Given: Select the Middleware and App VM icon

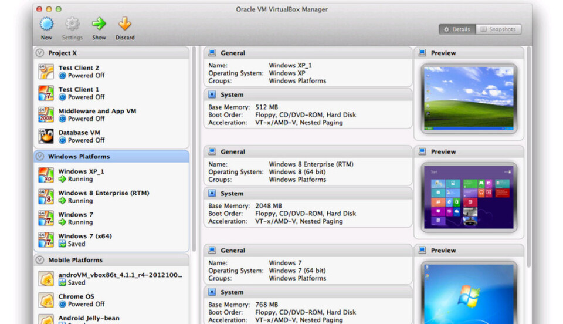Looking at the screenshot, I should tap(46, 114).
